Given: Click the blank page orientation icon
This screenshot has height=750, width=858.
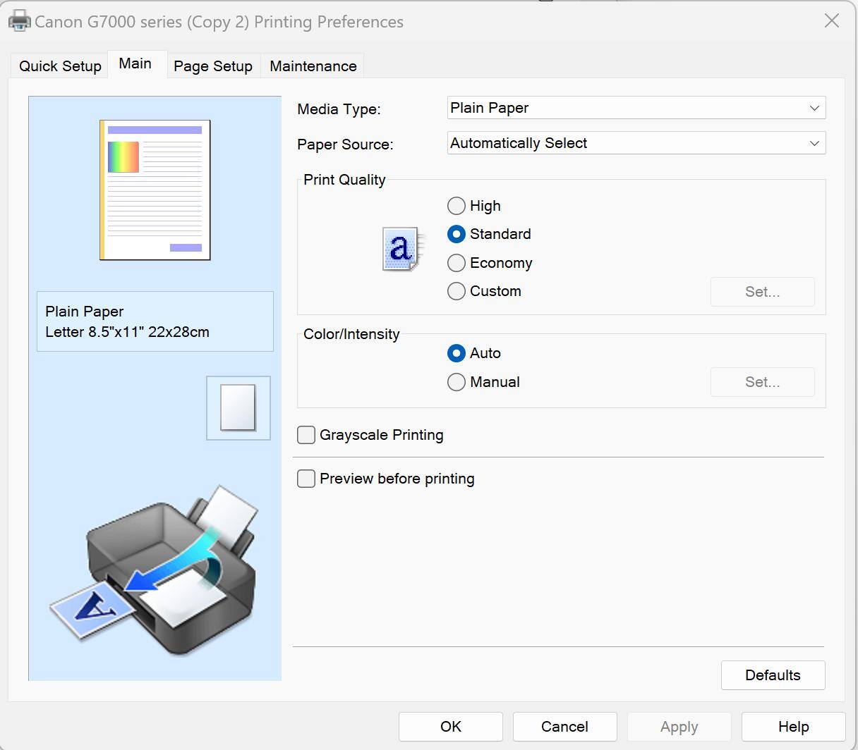Looking at the screenshot, I should [x=238, y=407].
